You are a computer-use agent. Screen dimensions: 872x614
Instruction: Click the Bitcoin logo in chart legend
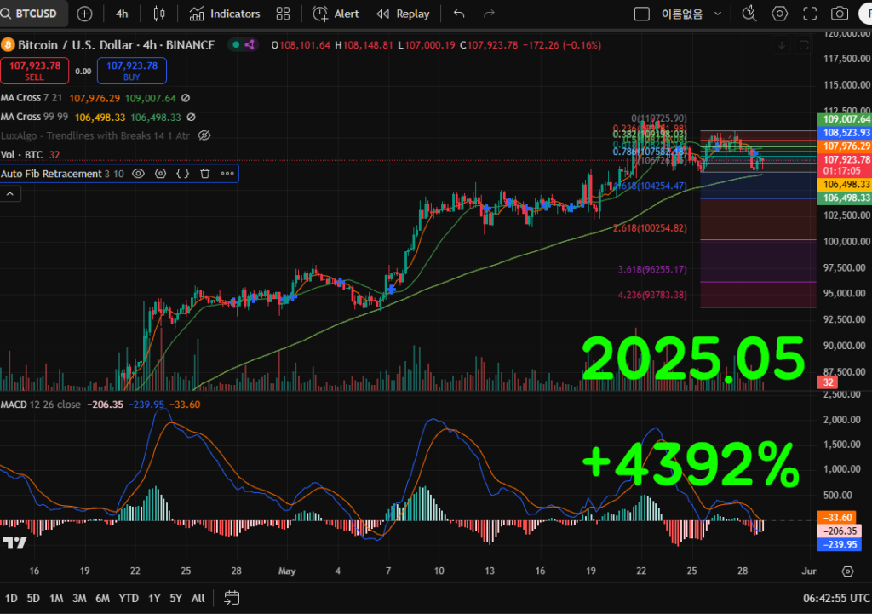point(7,45)
